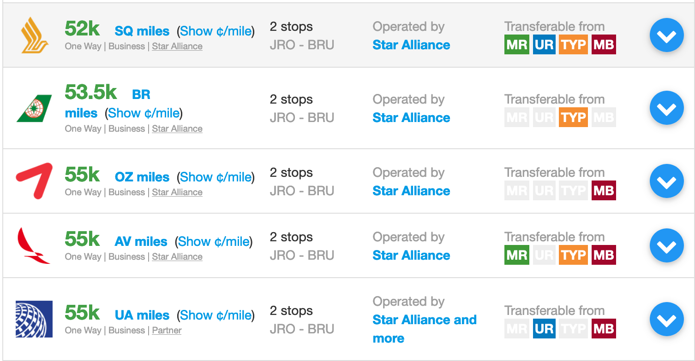Click the EVA Air logo icon
This screenshot has width=695, height=361.
click(x=34, y=109)
